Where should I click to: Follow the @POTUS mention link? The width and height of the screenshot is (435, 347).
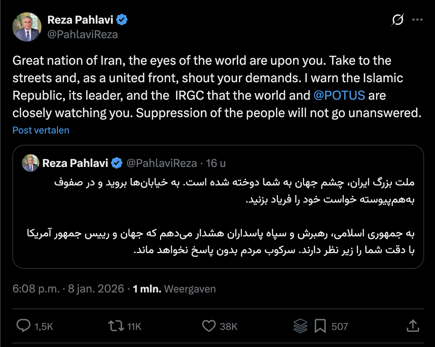click(339, 95)
